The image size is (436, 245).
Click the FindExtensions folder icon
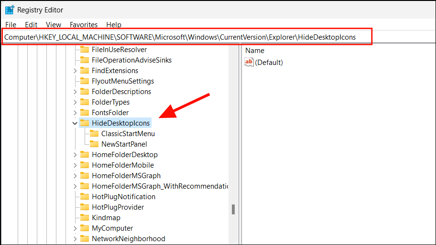tap(85, 71)
